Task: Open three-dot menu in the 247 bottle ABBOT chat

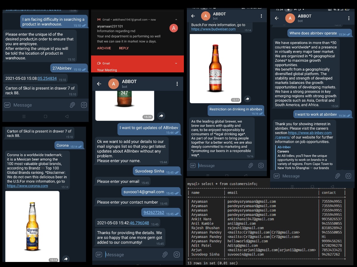Action: (177, 84)
